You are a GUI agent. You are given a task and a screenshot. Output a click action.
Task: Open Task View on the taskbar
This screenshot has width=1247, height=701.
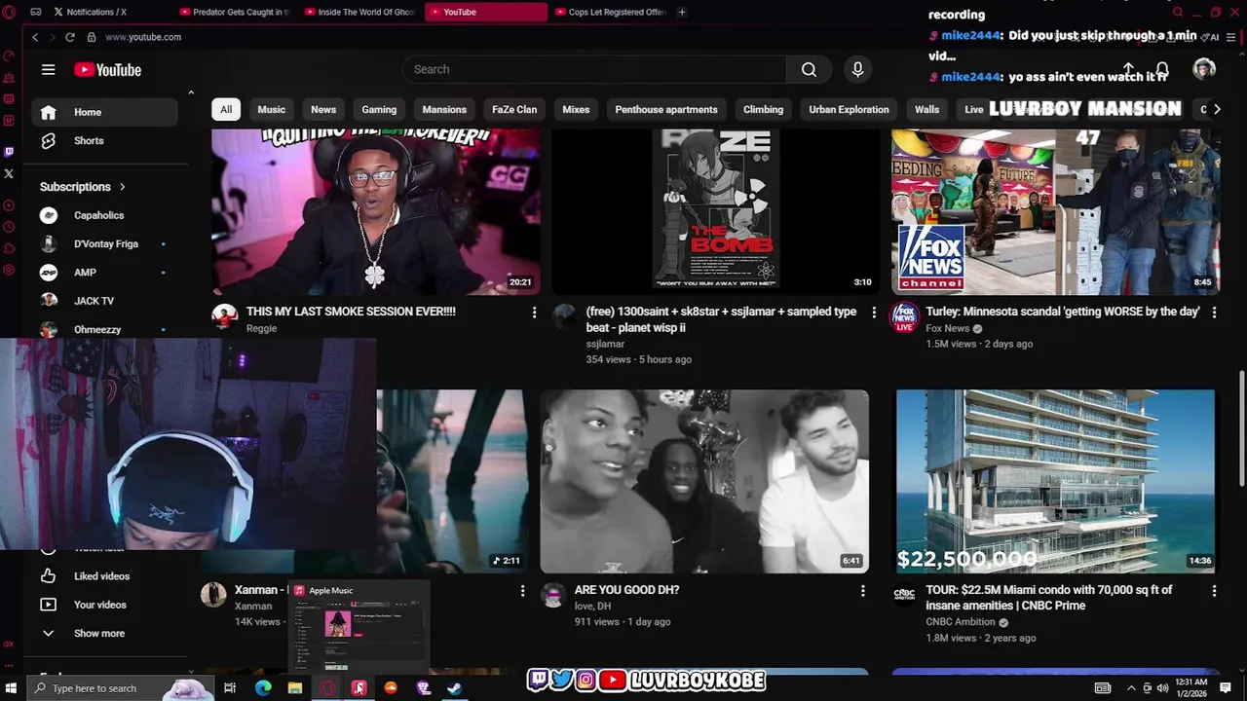pos(230,688)
